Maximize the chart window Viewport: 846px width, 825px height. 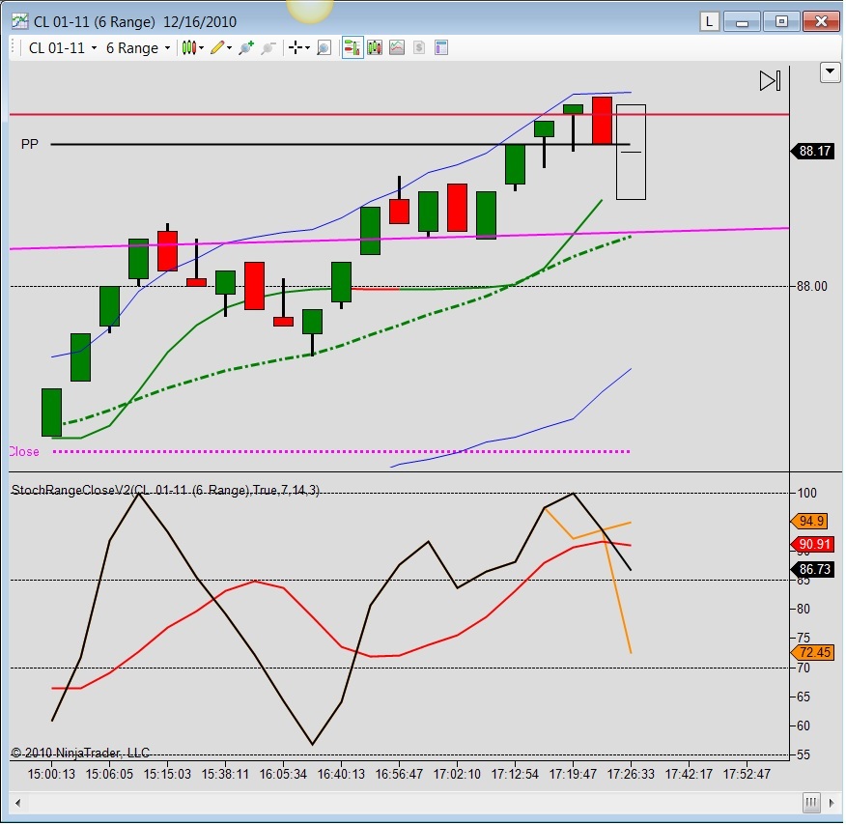point(781,22)
